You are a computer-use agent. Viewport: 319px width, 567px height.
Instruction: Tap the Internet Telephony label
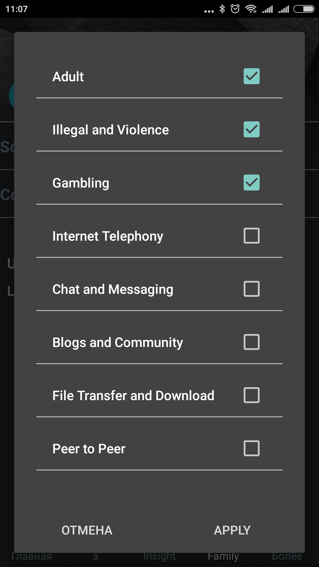[108, 236]
